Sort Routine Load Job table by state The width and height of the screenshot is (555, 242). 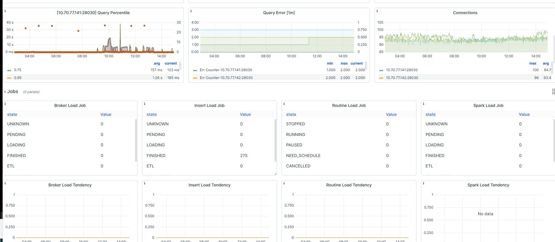tap(291, 114)
